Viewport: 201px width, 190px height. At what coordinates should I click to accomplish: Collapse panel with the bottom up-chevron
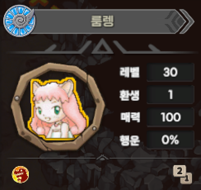click(102, 157)
